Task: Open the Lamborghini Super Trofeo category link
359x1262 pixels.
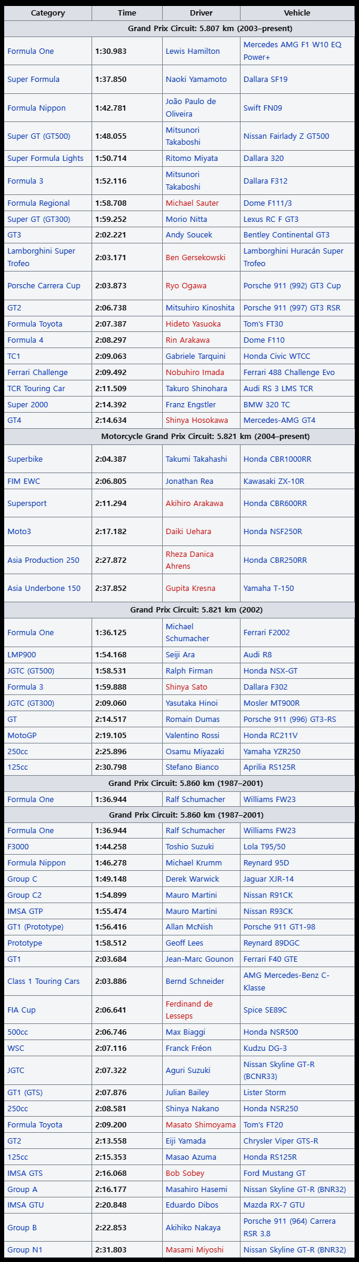Action: click(41, 257)
